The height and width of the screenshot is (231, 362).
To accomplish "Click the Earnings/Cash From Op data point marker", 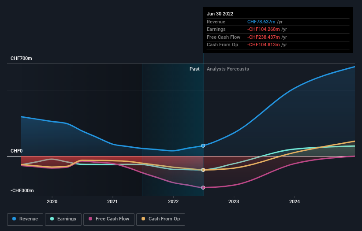I will click(203, 170).
